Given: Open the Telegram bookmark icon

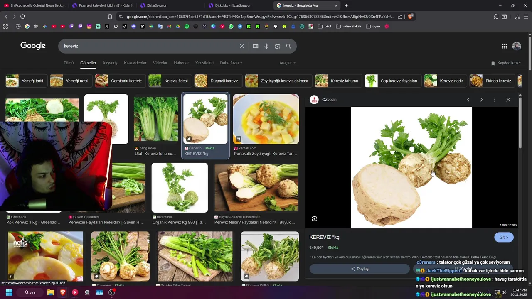Looking at the screenshot, I should [x=240, y=26].
